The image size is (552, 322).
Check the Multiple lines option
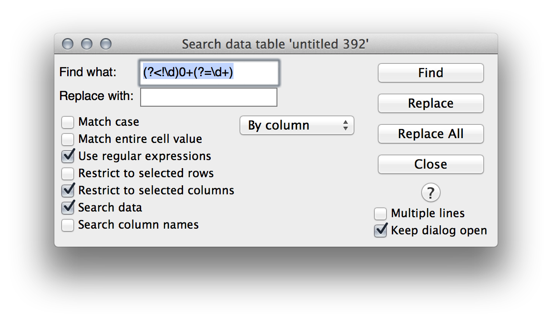(x=380, y=214)
